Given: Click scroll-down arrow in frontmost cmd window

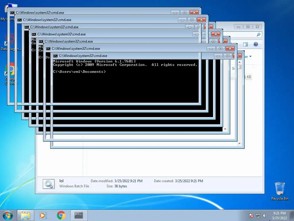Looking at the screenshot, I should point(239,144).
